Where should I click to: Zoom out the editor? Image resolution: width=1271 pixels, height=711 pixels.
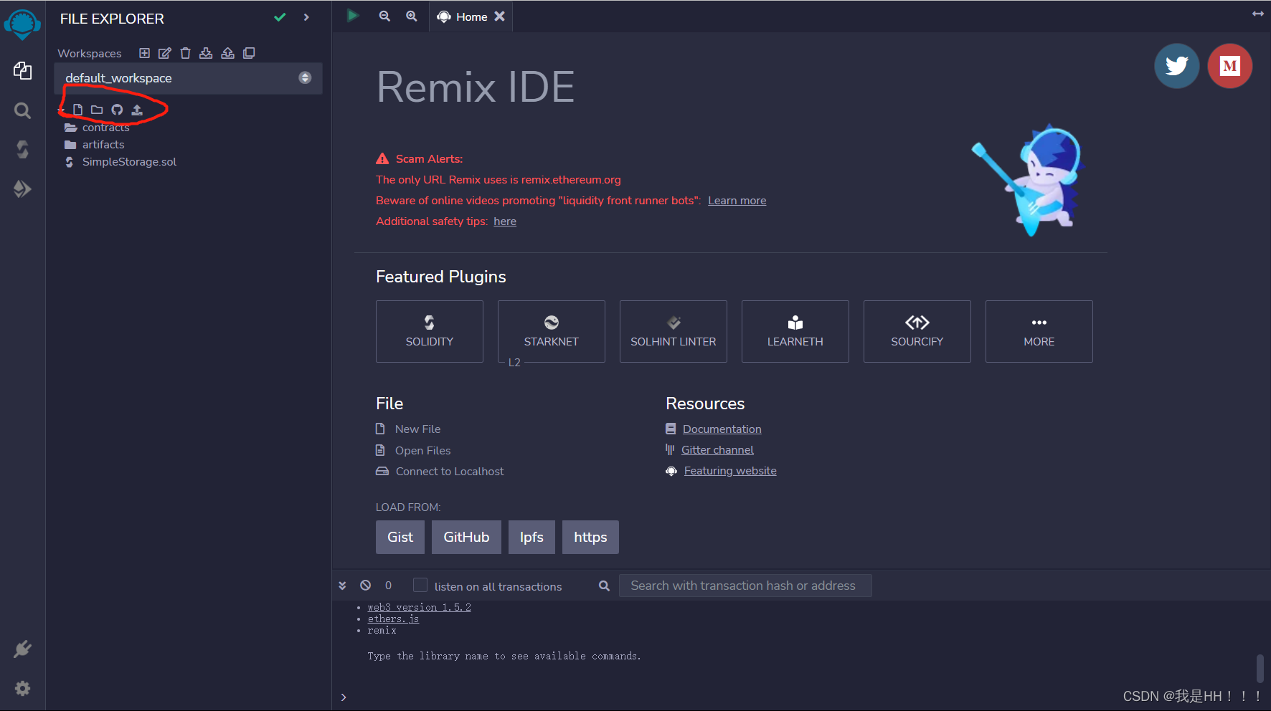384,16
